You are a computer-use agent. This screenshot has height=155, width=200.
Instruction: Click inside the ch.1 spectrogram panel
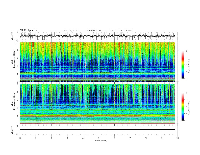97,62
